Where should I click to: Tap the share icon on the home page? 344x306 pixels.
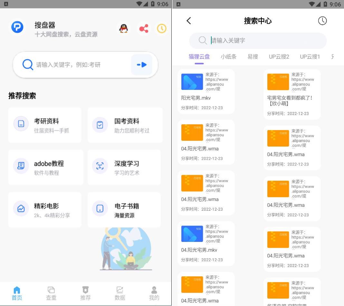pos(143,28)
